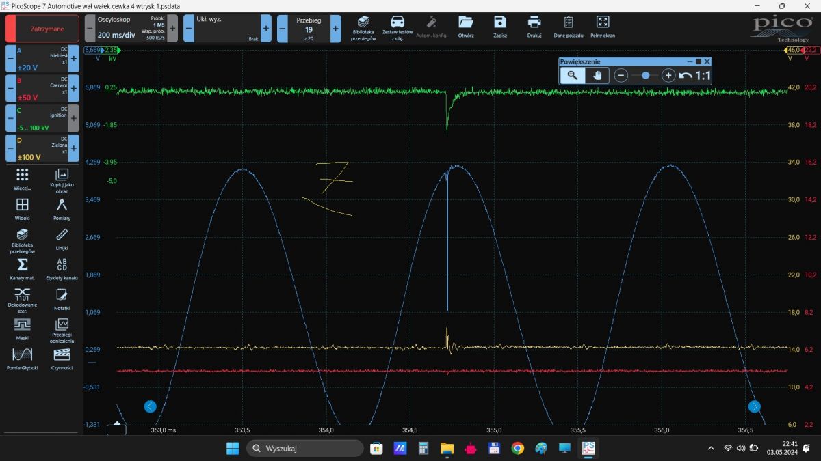Pan graph right with blue arrow
The height and width of the screenshot is (461, 821).
click(x=755, y=406)
